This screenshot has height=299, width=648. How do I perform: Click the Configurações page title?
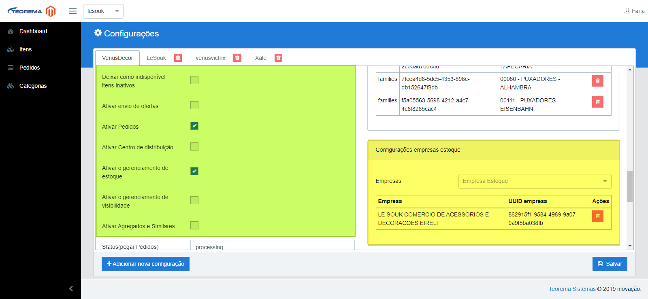pos(131,34)
